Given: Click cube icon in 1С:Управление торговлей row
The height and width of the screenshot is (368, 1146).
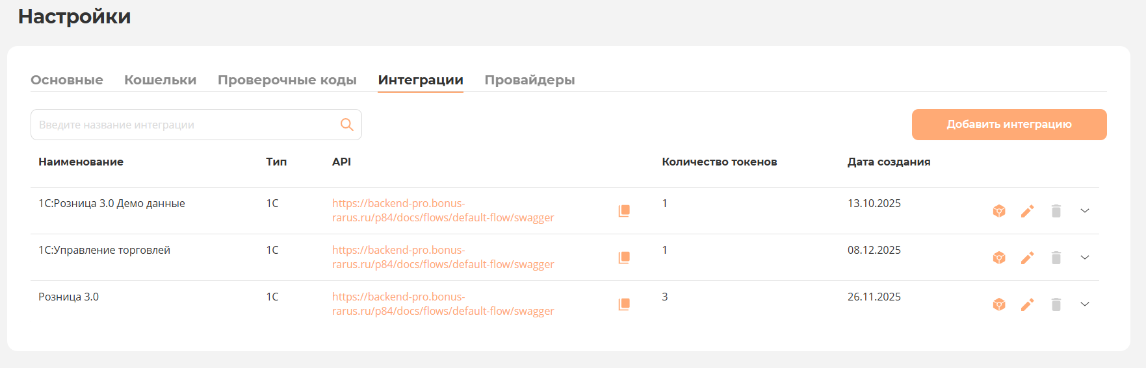Looking at the screenshot, I should tap(999, 258).
